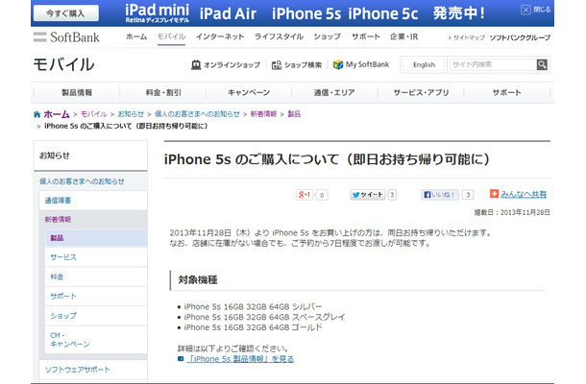
Task: Click the iPad mini banner text
Action: (158, 12)
